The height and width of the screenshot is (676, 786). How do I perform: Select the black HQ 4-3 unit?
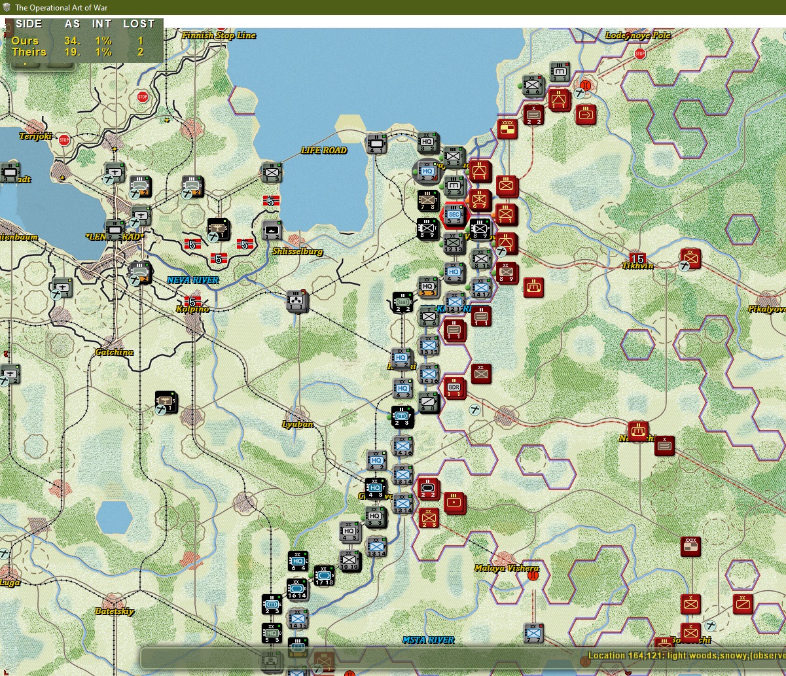click(x=376, y=489)
